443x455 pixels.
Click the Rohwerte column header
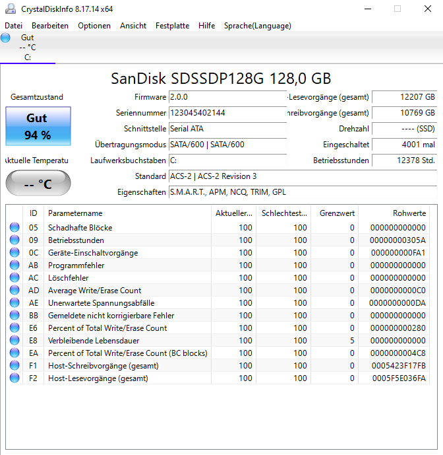[394, 213]
